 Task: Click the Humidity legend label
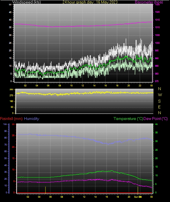click(x=32, y=119)
